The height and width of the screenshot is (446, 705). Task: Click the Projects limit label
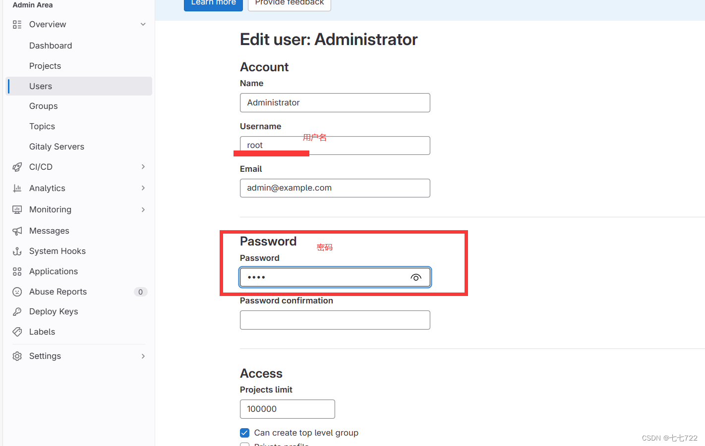(x=266, y=390)
